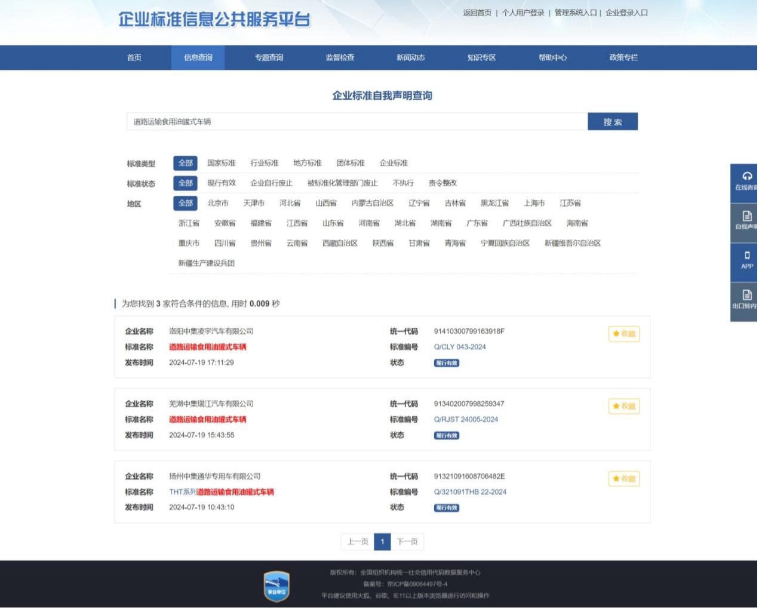Select 全部 under the 标准状态 row
Viewport: 759px width, 609px height.
(x=185, y=183)
